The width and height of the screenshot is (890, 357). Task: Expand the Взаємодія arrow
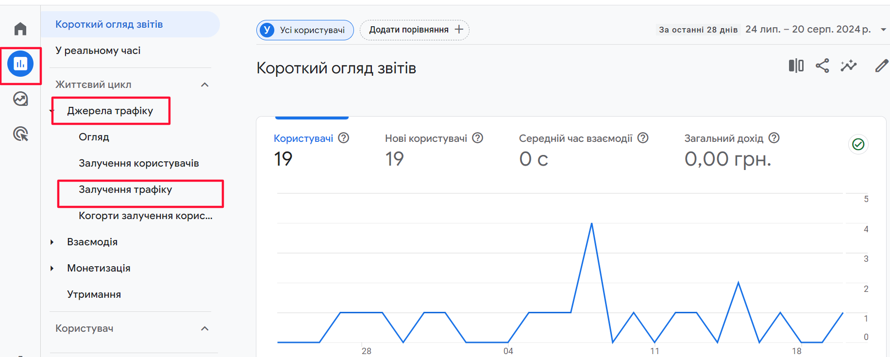(52, 242)
